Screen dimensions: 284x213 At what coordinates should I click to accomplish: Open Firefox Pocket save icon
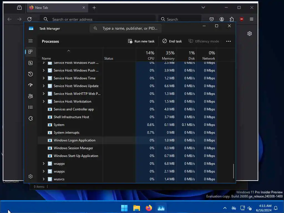point(212,19)
